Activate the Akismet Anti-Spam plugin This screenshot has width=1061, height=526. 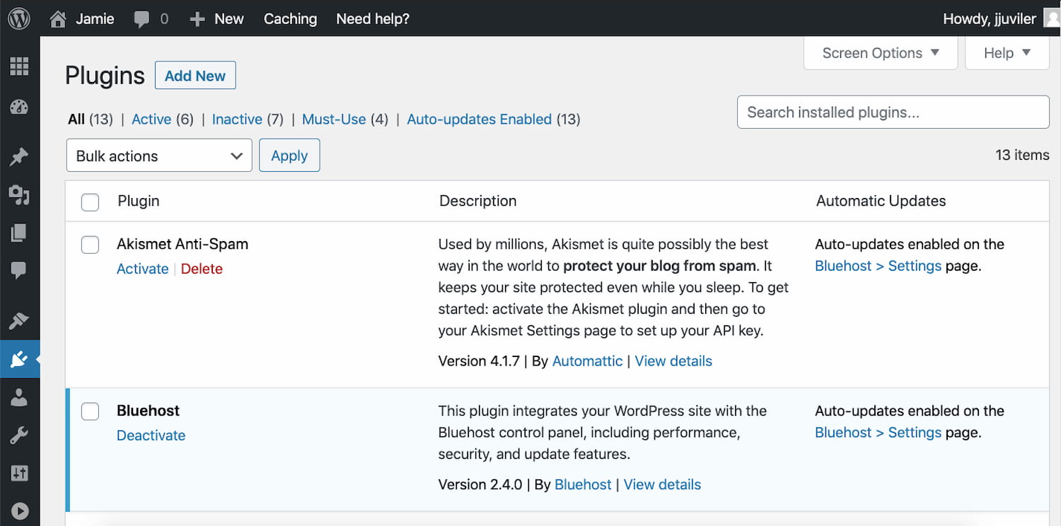(x=143, y=269)
